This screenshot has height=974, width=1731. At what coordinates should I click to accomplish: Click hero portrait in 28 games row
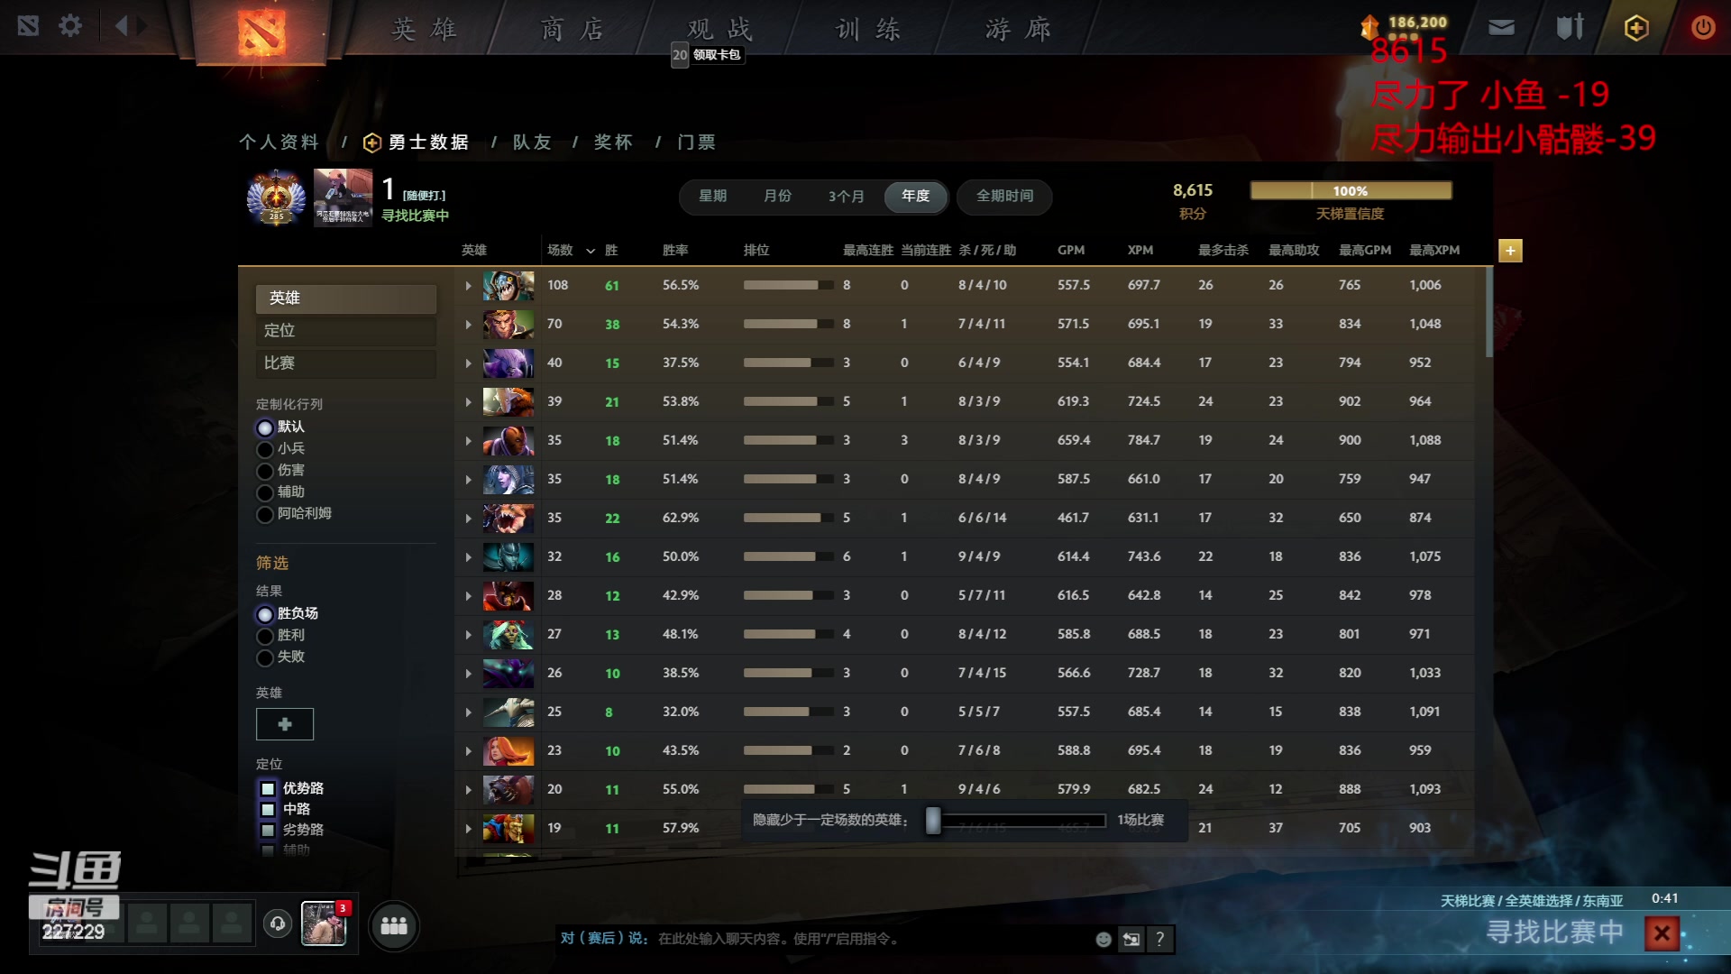click(508, 596)
